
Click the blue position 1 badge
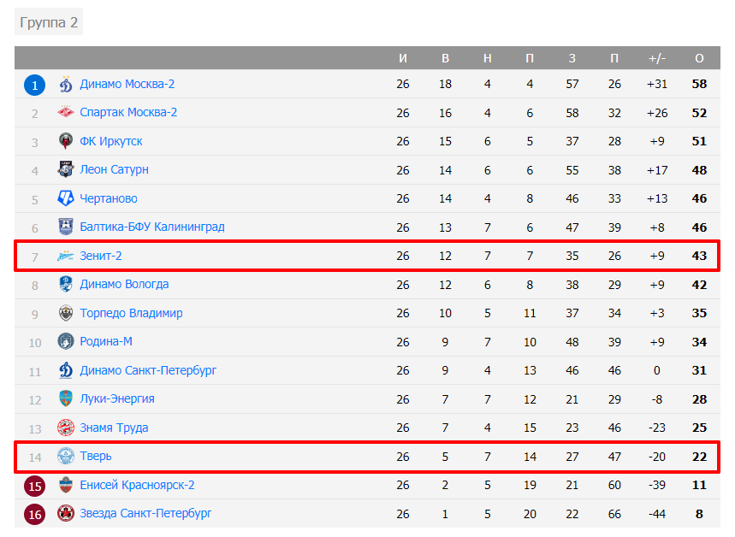[x=34, y=85]
